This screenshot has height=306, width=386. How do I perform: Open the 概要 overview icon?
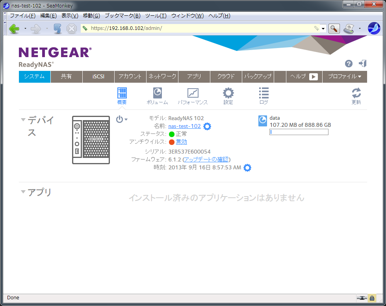(122, 96)
